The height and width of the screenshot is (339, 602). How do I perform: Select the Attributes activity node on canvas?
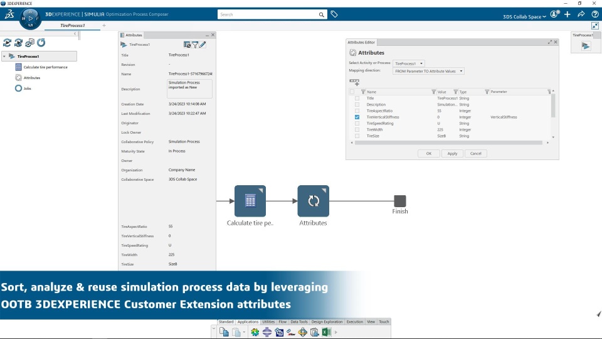314,201
